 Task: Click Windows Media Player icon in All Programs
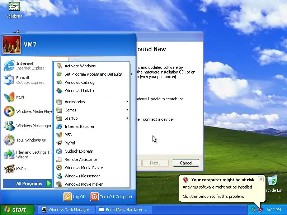(59, 168)
